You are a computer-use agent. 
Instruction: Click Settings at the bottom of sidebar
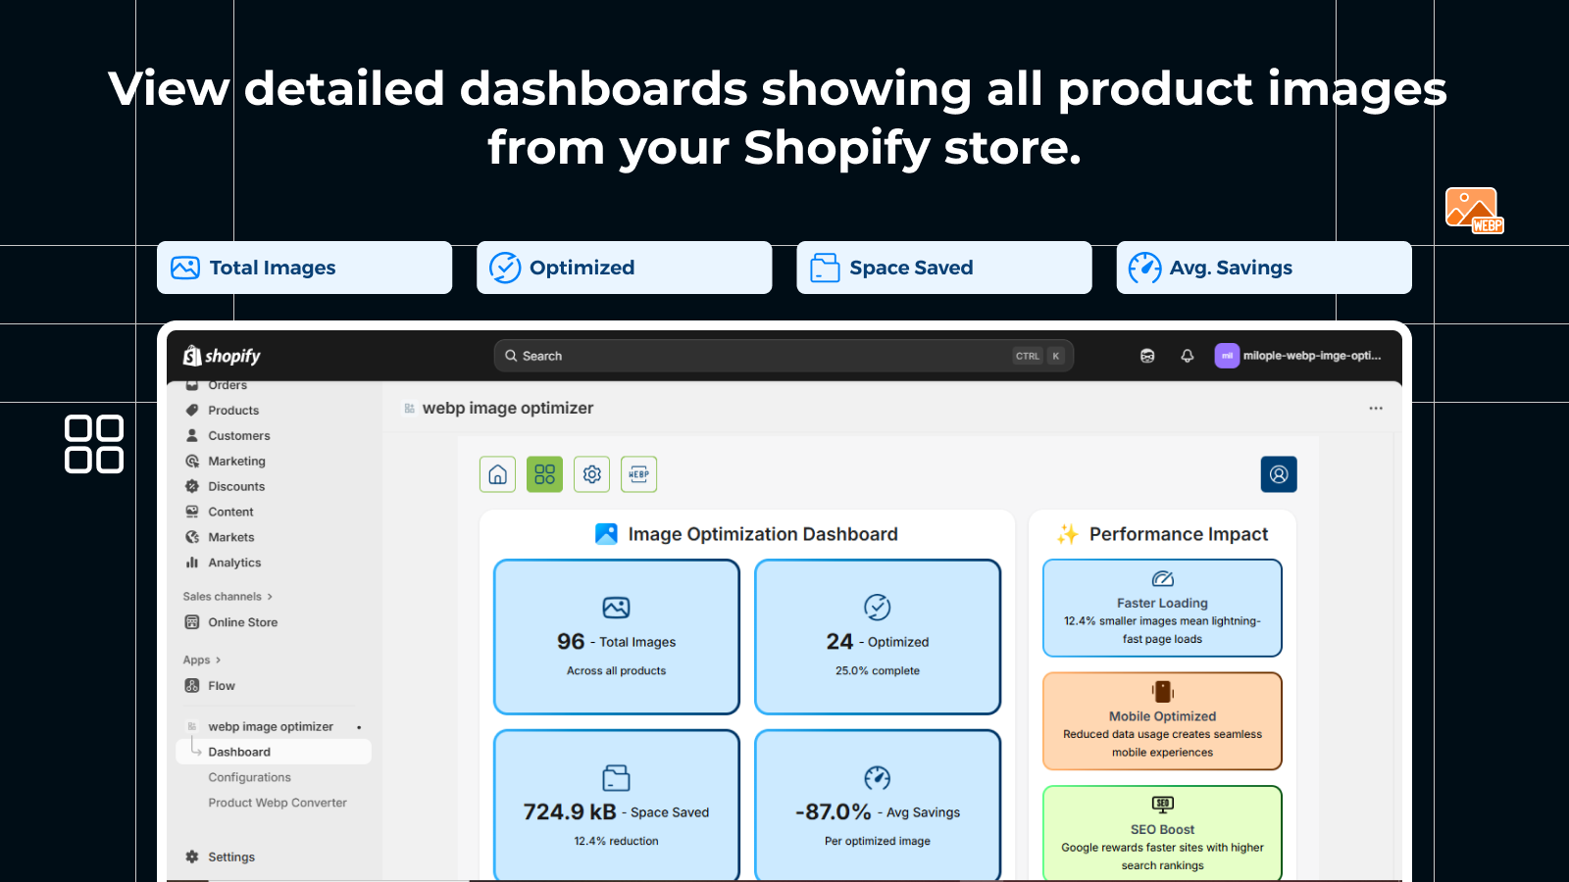231,856
